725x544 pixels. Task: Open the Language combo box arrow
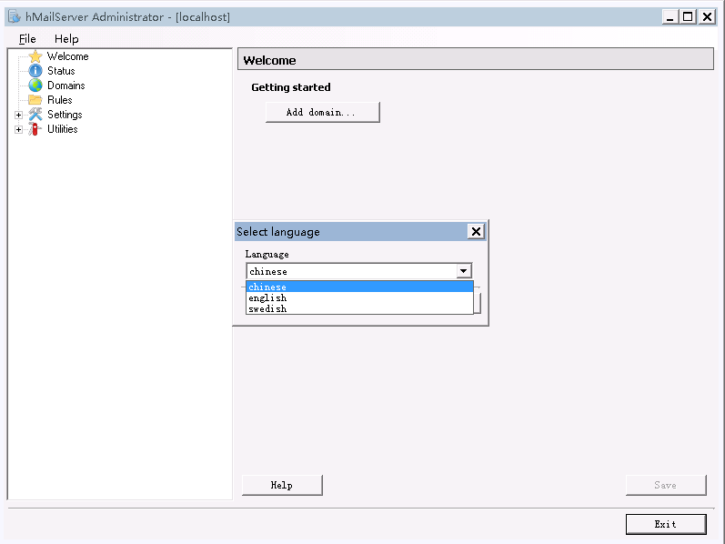(x=463, y=271)
